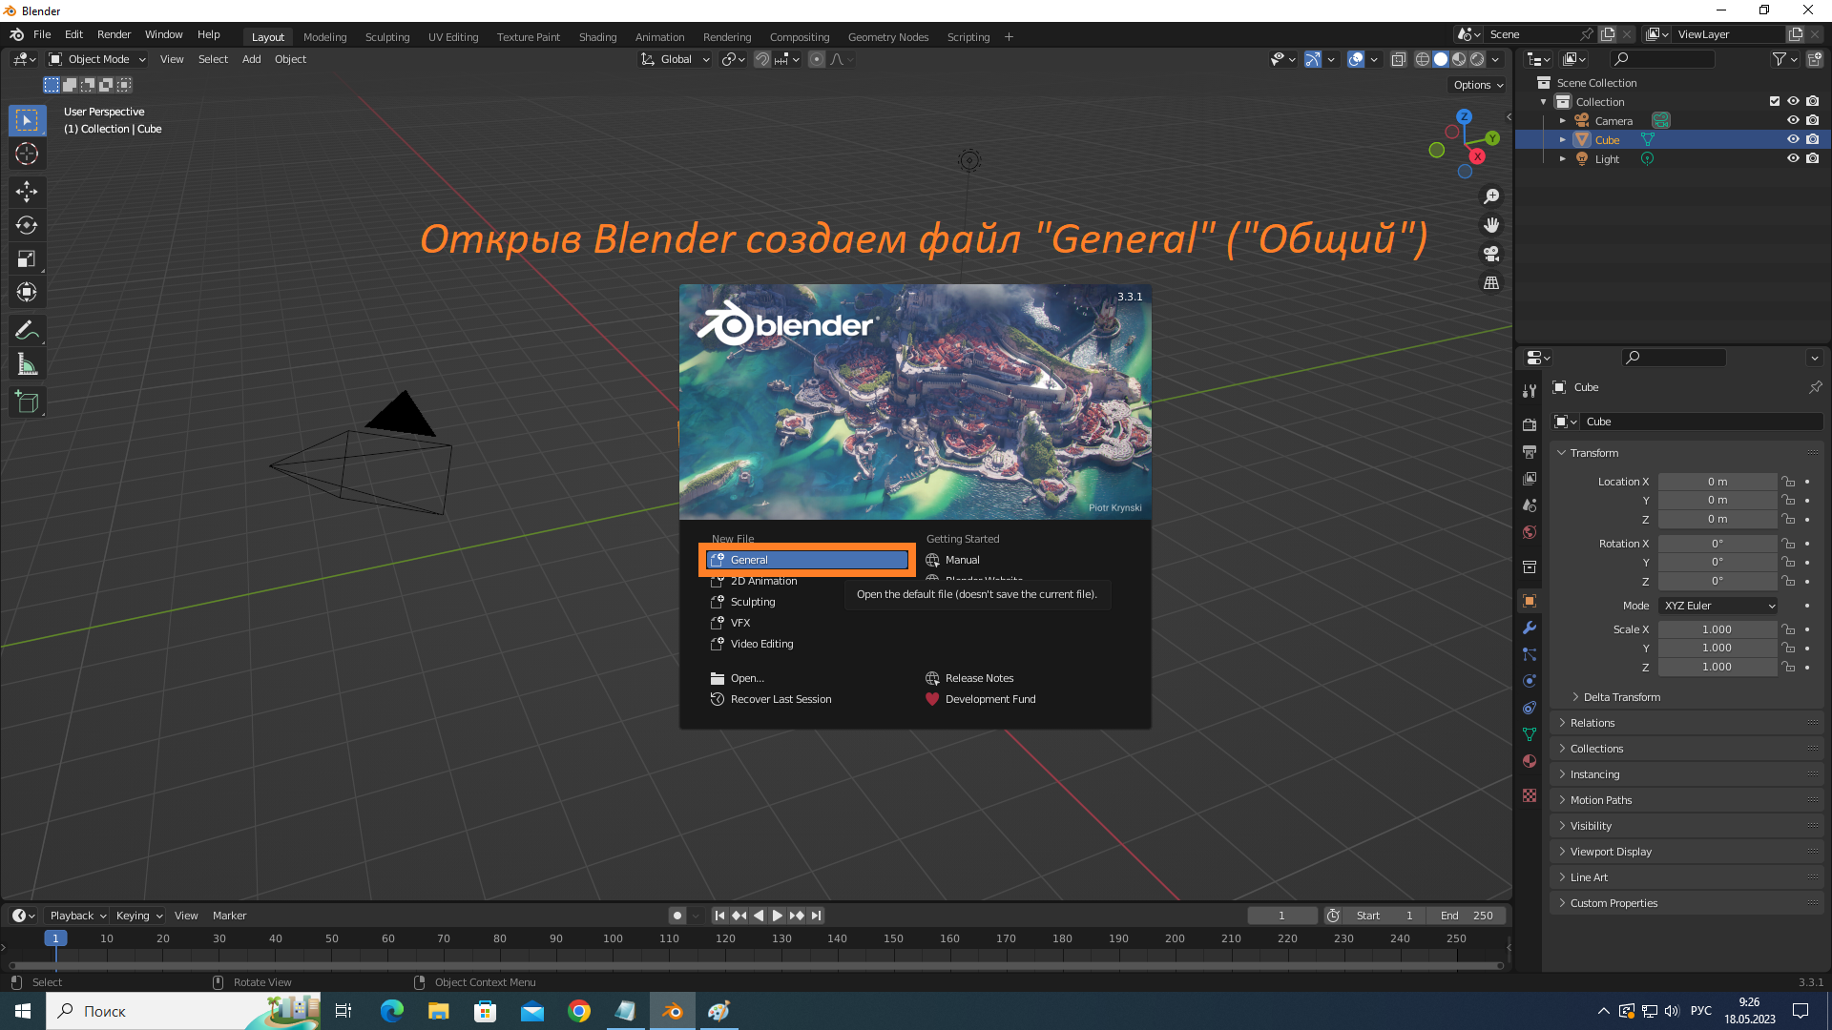The height and width of the screenshot is (1030, 1832).
Task: Toggle camera view icon in viewport
Action: tap(1491, 254)
